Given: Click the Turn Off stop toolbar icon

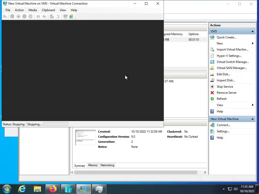Looking at the screenshot, I should [x=18, y=16].
